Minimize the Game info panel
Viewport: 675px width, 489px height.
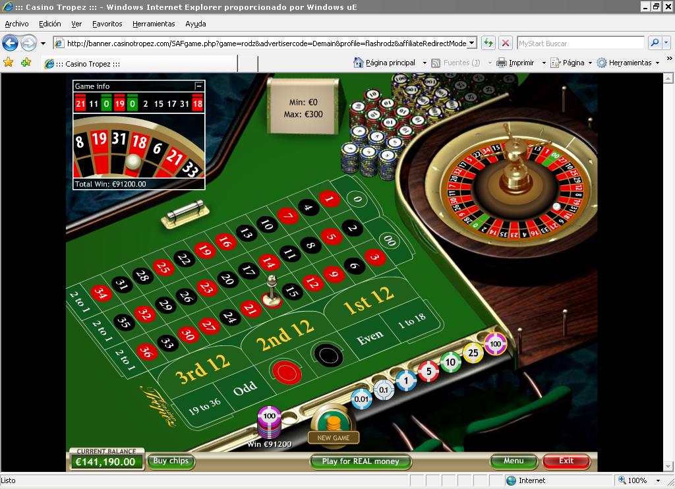[199, 86]
